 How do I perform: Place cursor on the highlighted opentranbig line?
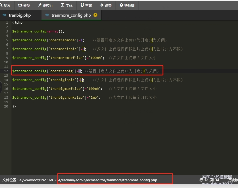coord(47,71)
